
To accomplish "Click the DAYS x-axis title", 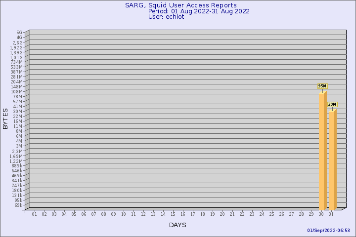I will [178, 225].
